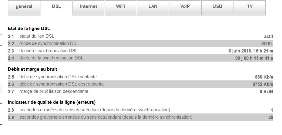This screenshot has height=135, width=282.
Task: Open the général tab
Action: click(24, 7)
